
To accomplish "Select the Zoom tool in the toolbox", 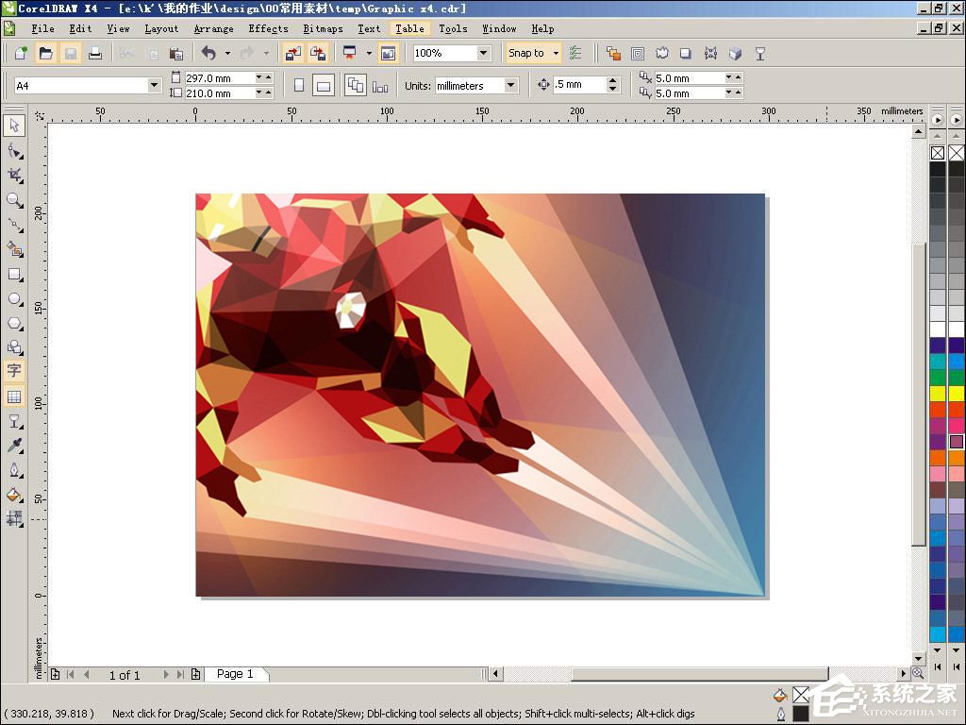I will point(14,200).
